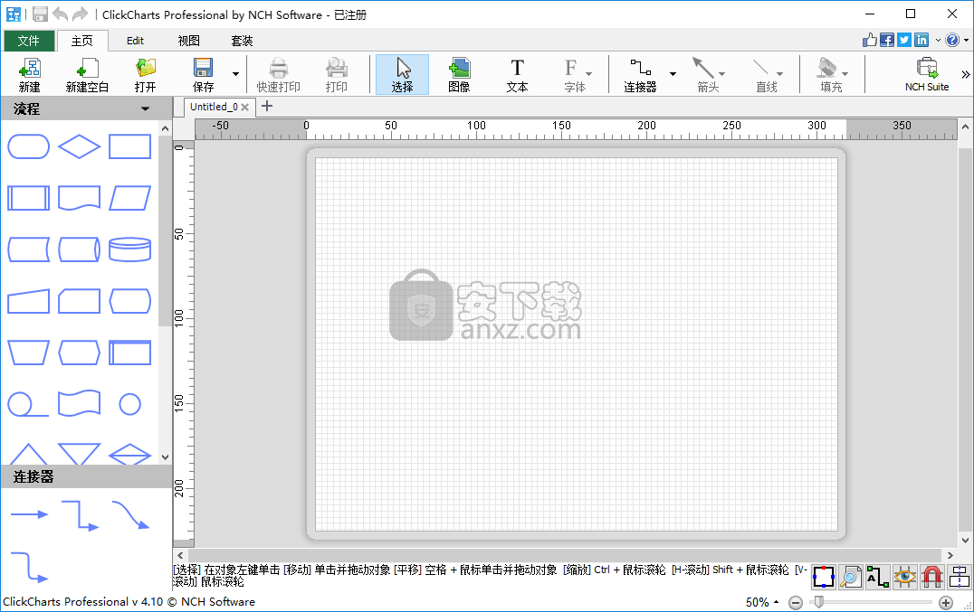Choose the elbow step arrow connector
The image size is (974, 612).
(x=81, y=516)
